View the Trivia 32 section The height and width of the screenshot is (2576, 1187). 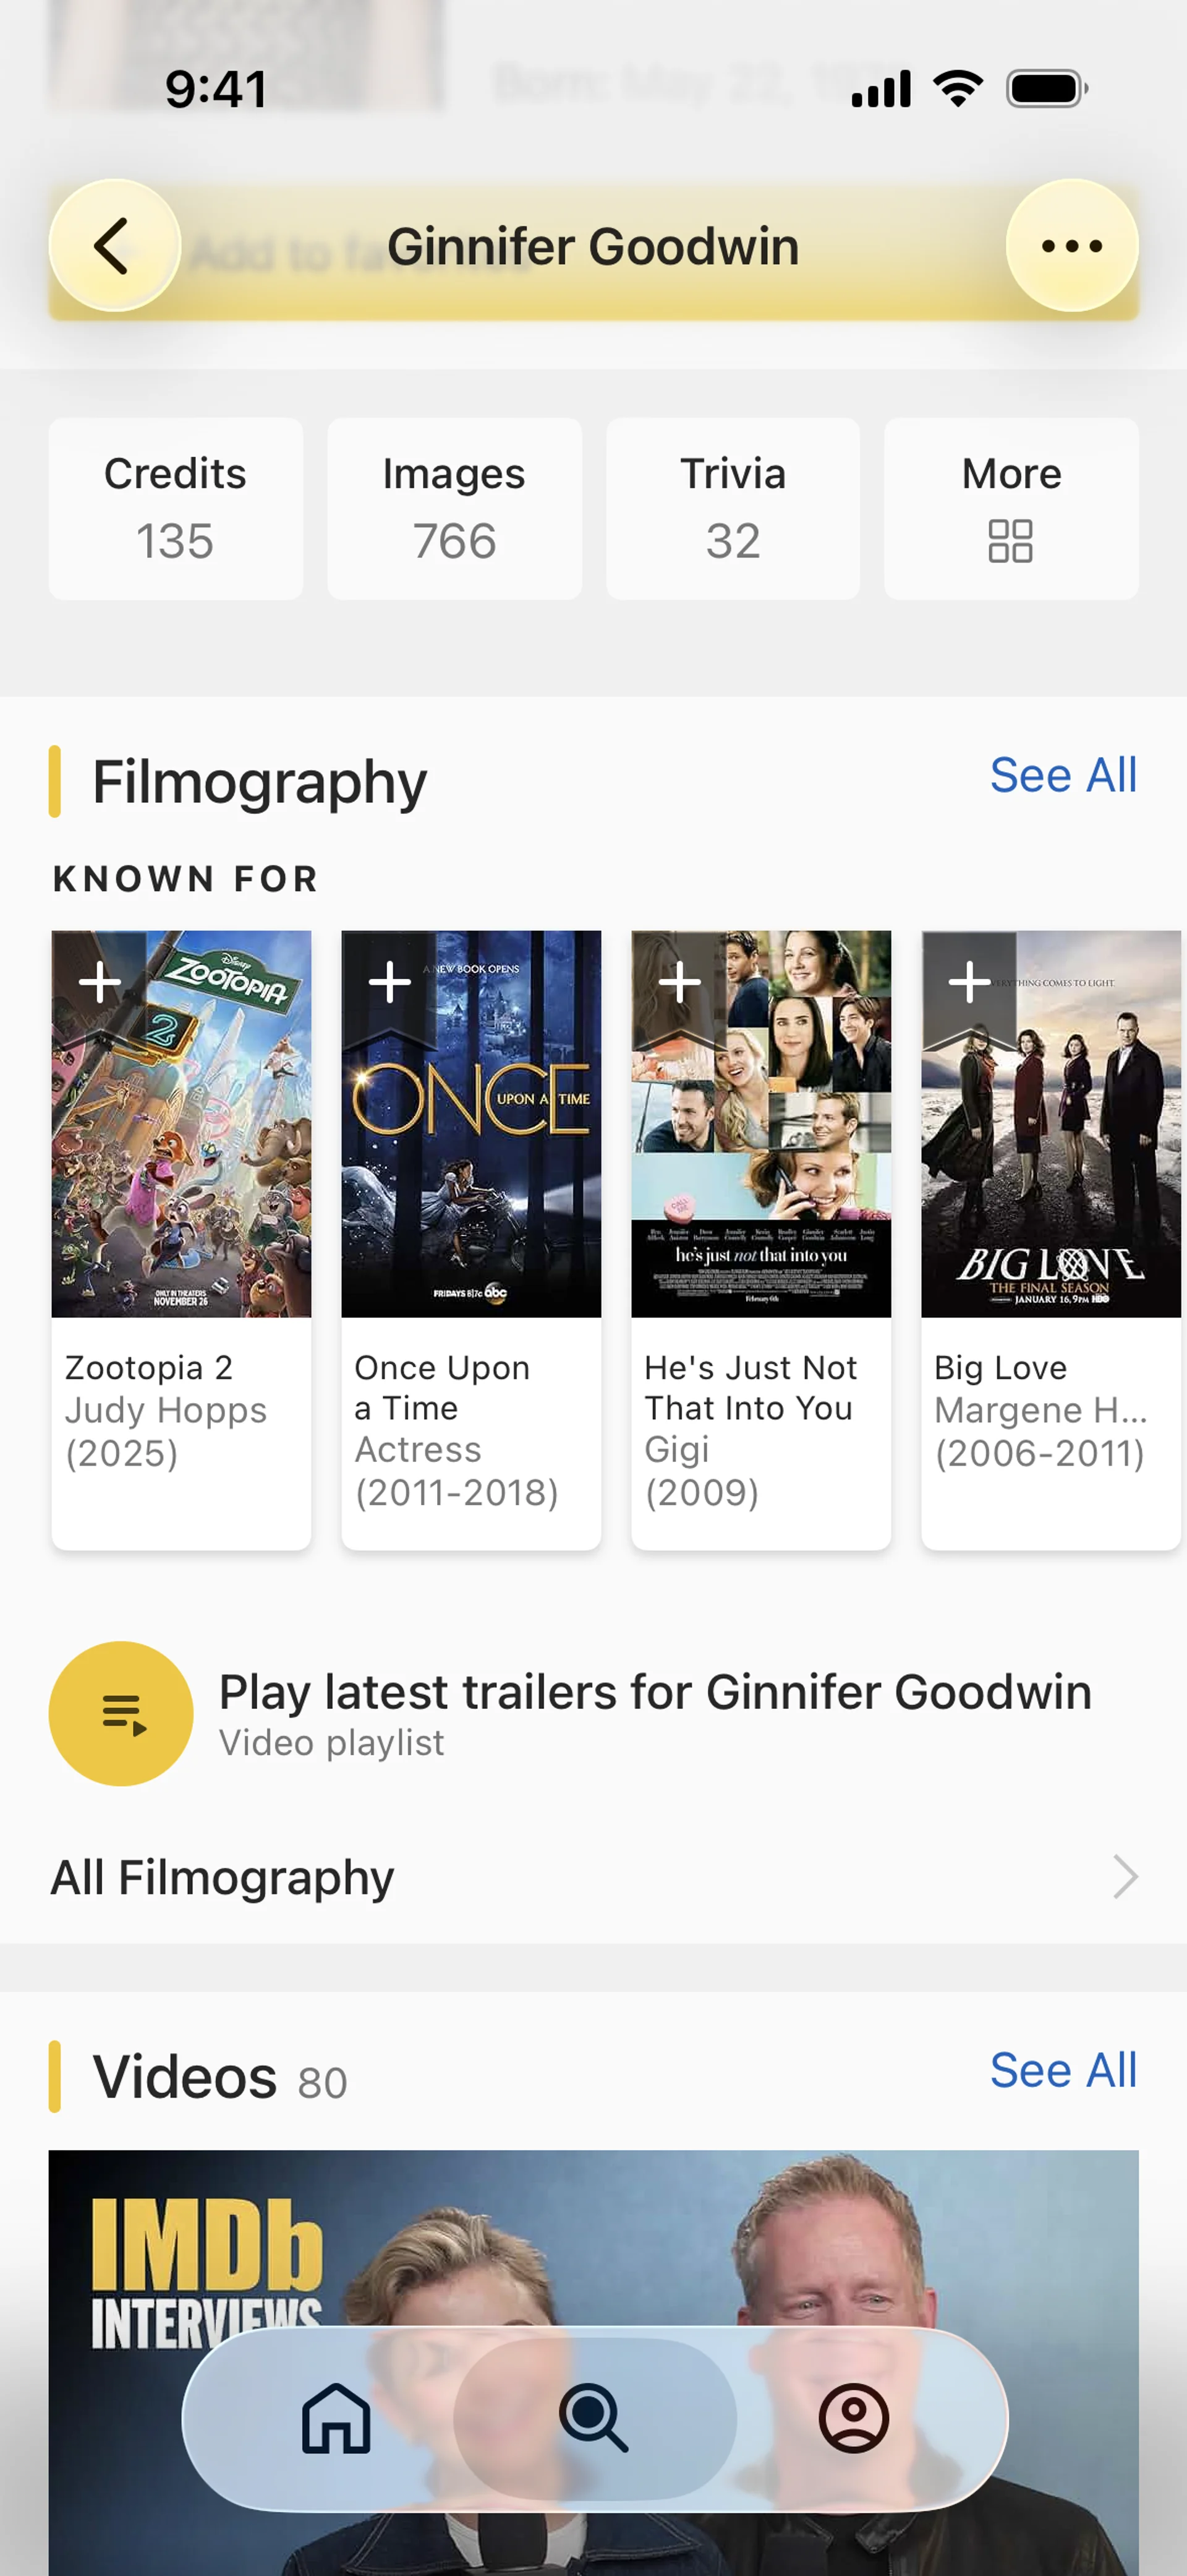coord(733,509)
